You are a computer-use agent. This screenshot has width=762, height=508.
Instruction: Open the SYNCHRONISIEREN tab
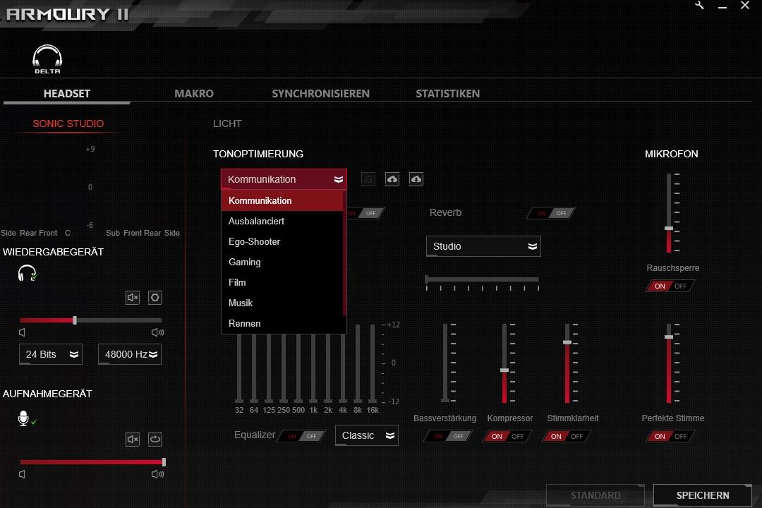coord(321,93)
